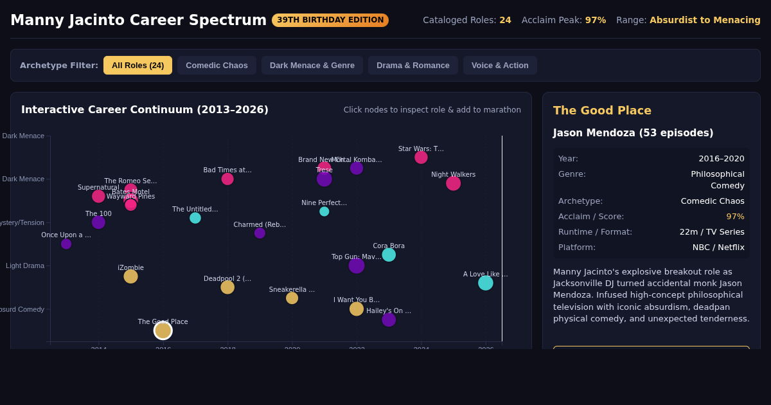Click the 22m / TV Series runtime value
Image resolution: width=771 pixels, height=405 pixels.
tap(712, 232)
